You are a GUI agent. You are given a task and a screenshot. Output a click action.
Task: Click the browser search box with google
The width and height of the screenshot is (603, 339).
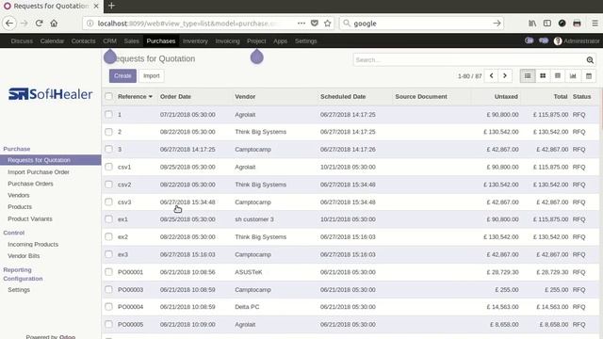click(x=421, y=24)
